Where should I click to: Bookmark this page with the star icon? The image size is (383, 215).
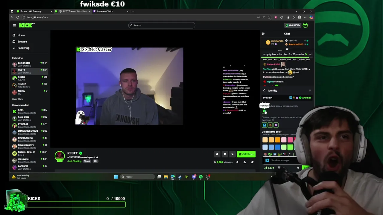click(x=269, y=17)
